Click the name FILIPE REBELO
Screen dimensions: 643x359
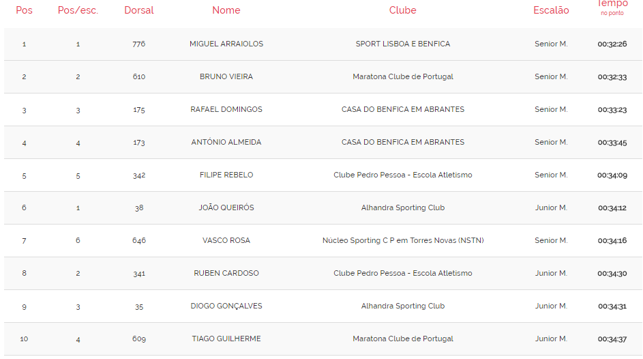[x=226, y=175]
